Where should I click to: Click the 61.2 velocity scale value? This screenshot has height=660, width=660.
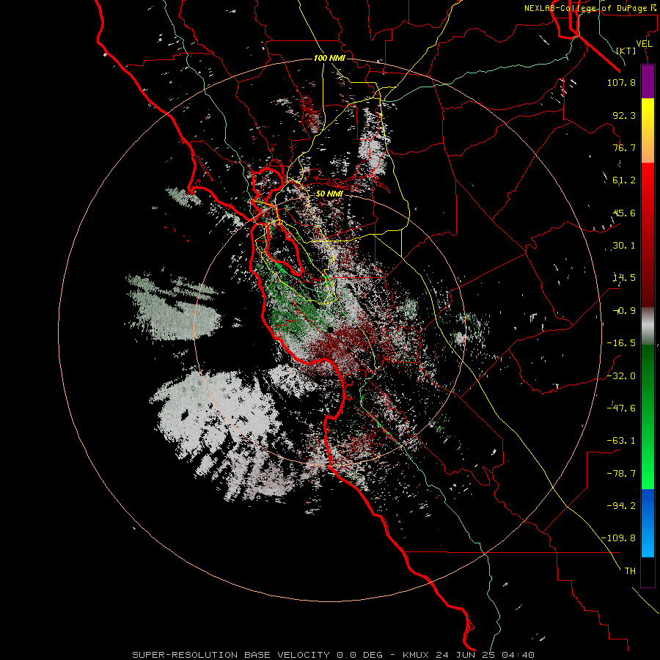(624, 180)
